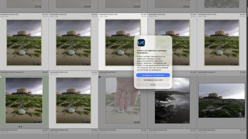Click the rejected flag on NH20260919-102113.CR3
This screenshot has width=248, height=139.
tap(100, 77)
